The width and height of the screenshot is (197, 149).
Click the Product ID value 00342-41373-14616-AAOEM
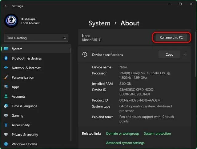click(x=140, y=100)
